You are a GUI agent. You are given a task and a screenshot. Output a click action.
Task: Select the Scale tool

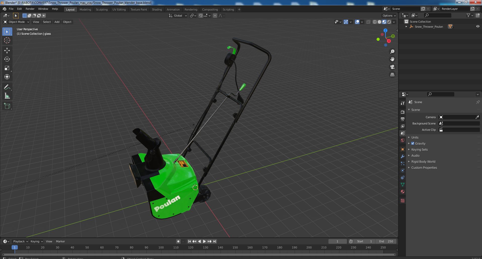[7, 68]
